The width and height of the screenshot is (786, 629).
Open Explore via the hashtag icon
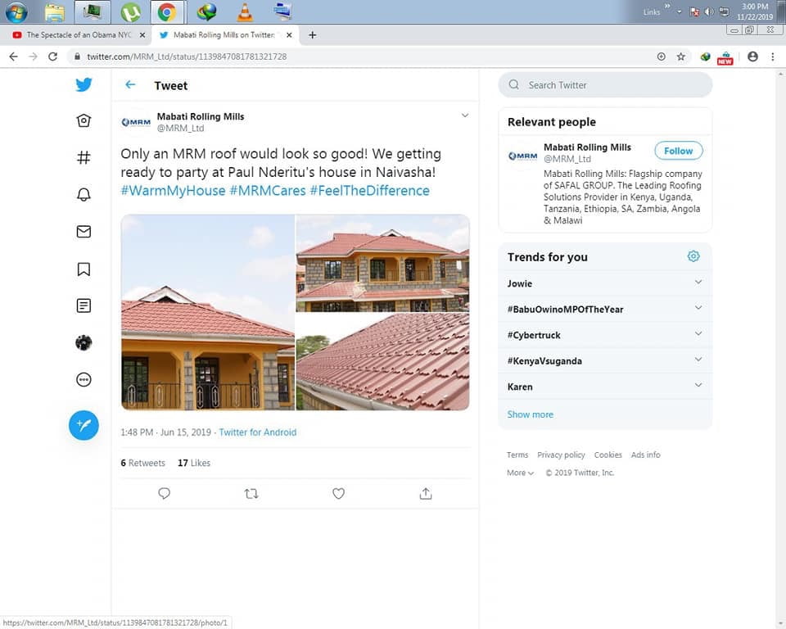[x=84, y=158]
